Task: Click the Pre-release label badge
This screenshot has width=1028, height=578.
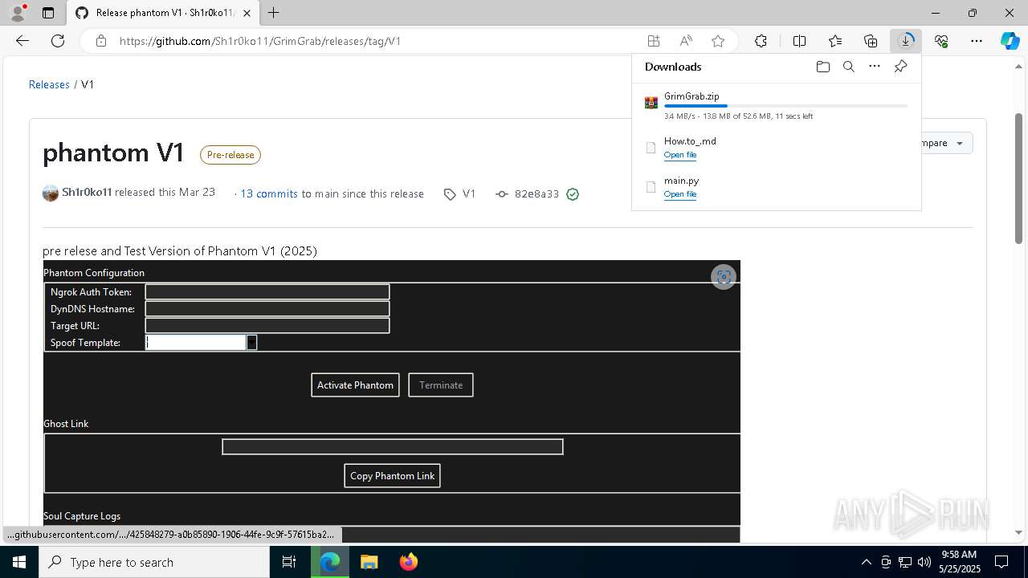Action: click(x=230, y=155)
